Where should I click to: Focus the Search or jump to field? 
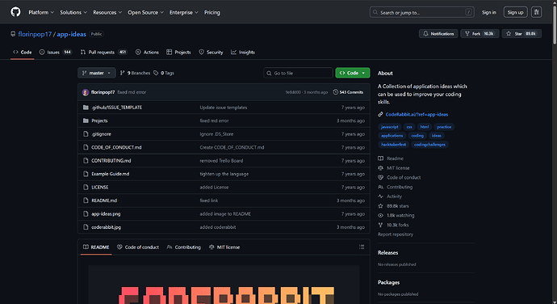coord(422,12)
